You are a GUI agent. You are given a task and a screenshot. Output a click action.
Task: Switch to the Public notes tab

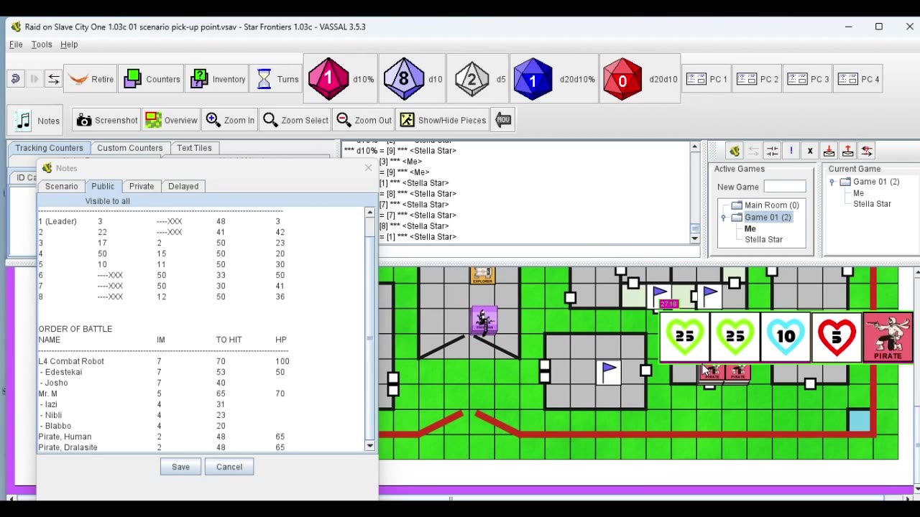coord(103,186)
